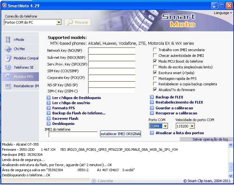Screen dimensions: 234x185
Task: Expand the Velocidade do porto COM dropdown
Action: 192,126
